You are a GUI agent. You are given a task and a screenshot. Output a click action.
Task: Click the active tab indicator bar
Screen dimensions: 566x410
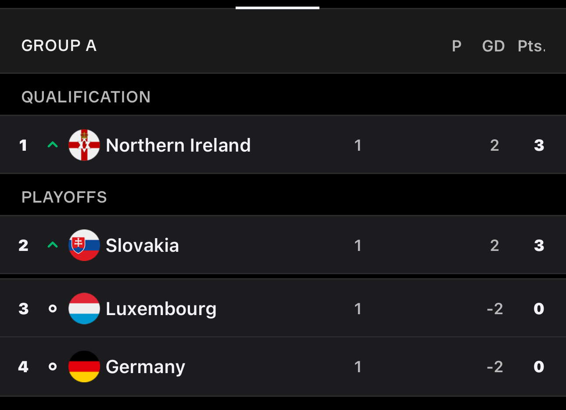tap(277, 7)
